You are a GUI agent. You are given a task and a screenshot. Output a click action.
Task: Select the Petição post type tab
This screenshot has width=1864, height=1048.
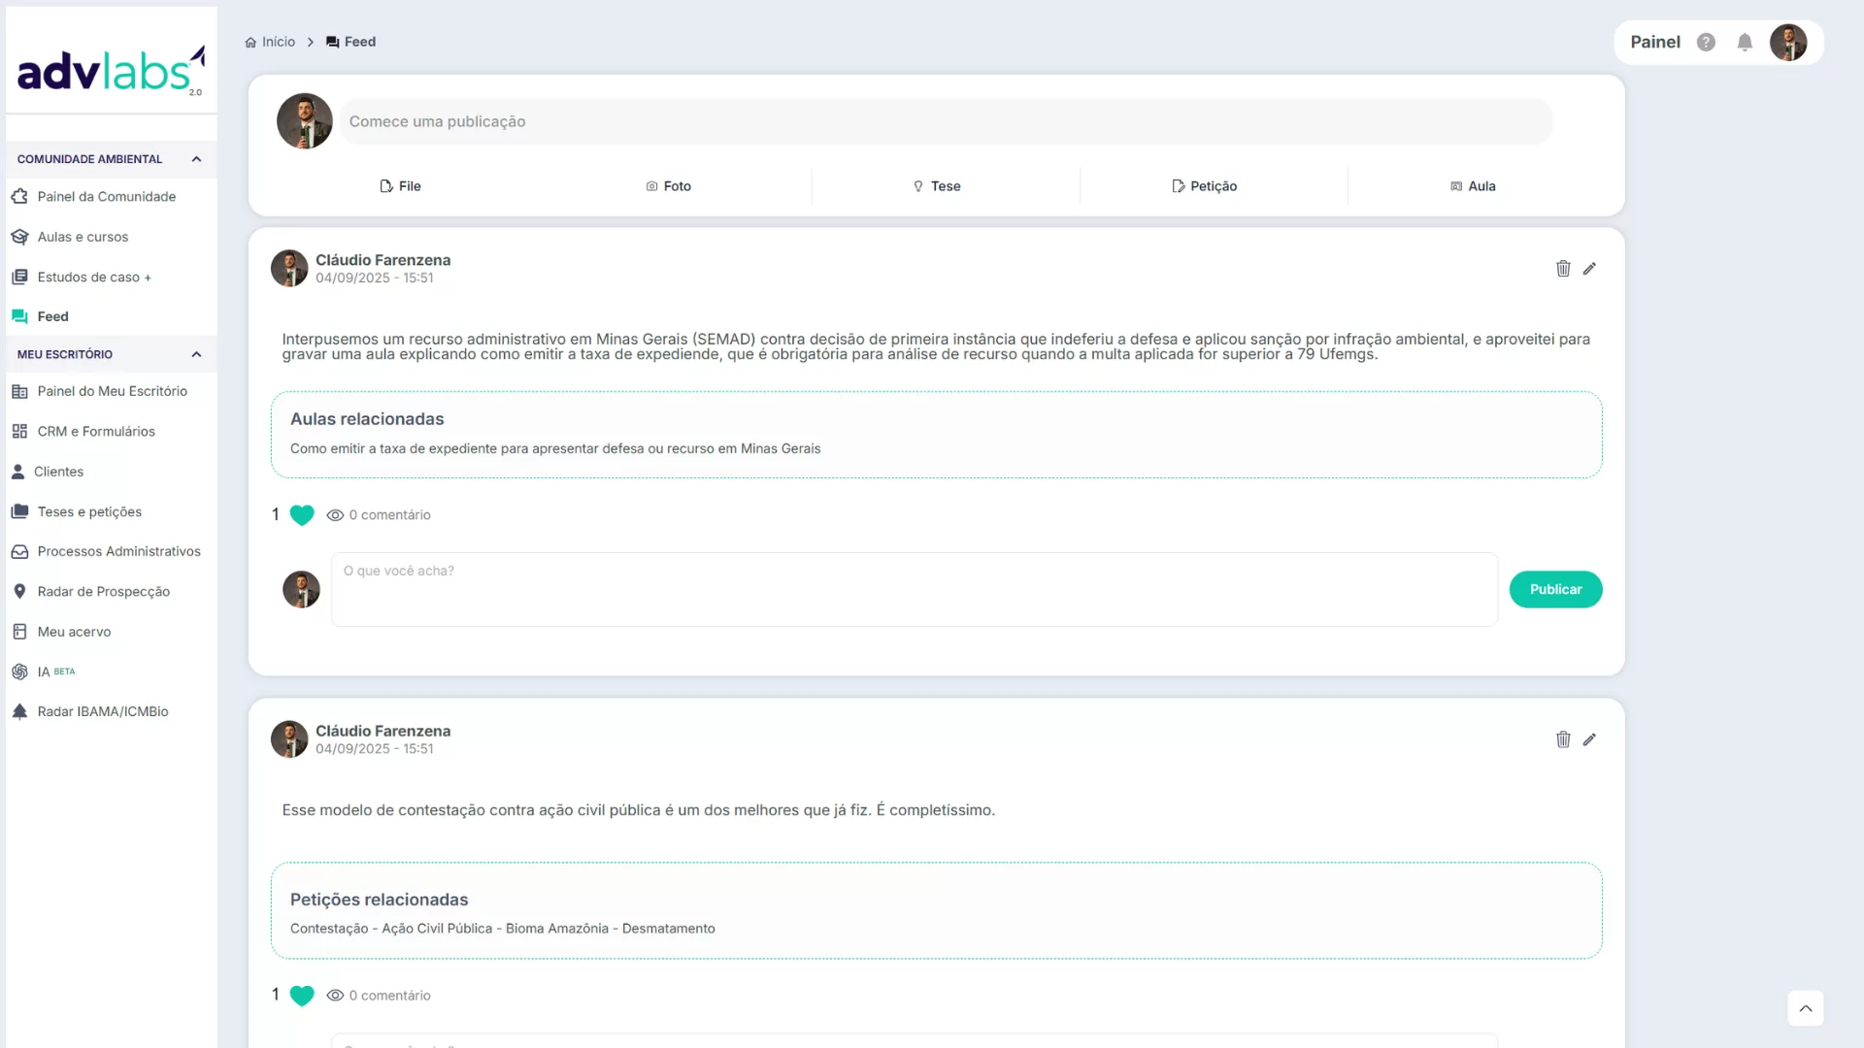click(1204, 186)
